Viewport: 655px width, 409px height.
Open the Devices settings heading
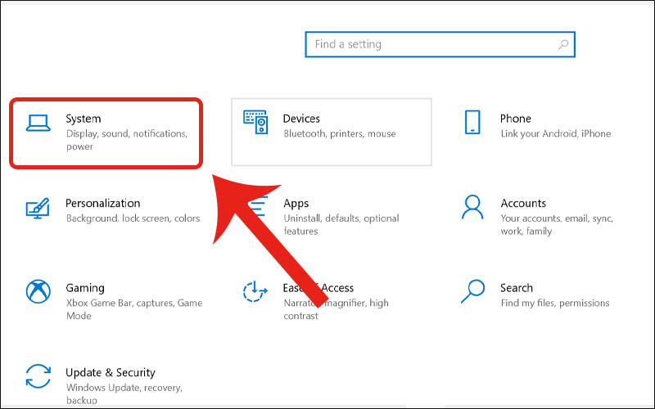(301, 119)
